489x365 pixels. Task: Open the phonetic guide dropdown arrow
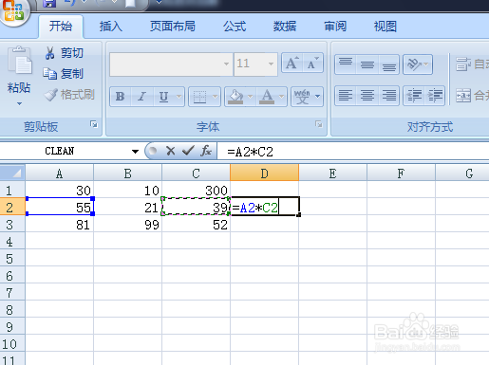coord(318,97)
